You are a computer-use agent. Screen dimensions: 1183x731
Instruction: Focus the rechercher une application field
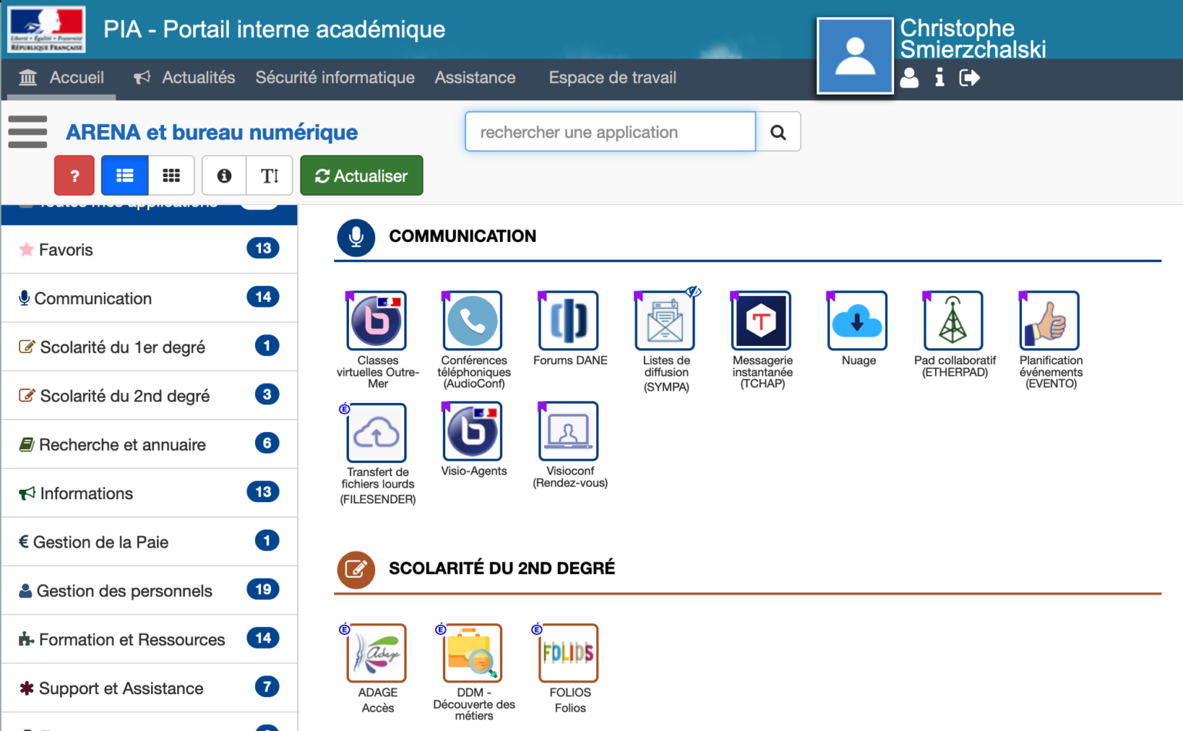click(x=610, y=132)
